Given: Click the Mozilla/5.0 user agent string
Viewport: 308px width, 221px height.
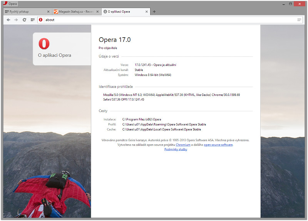Looking at the screenshot, I should tap(171, 97).
